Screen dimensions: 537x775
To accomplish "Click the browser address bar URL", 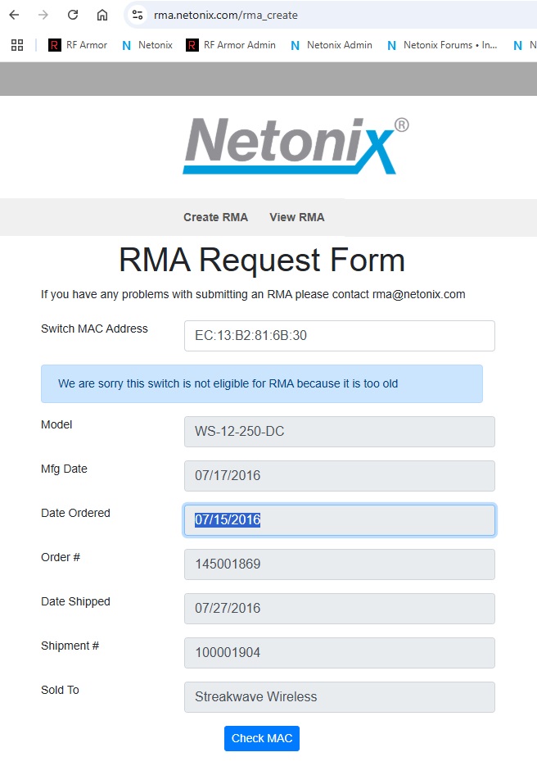I will (x=226, y=15).
